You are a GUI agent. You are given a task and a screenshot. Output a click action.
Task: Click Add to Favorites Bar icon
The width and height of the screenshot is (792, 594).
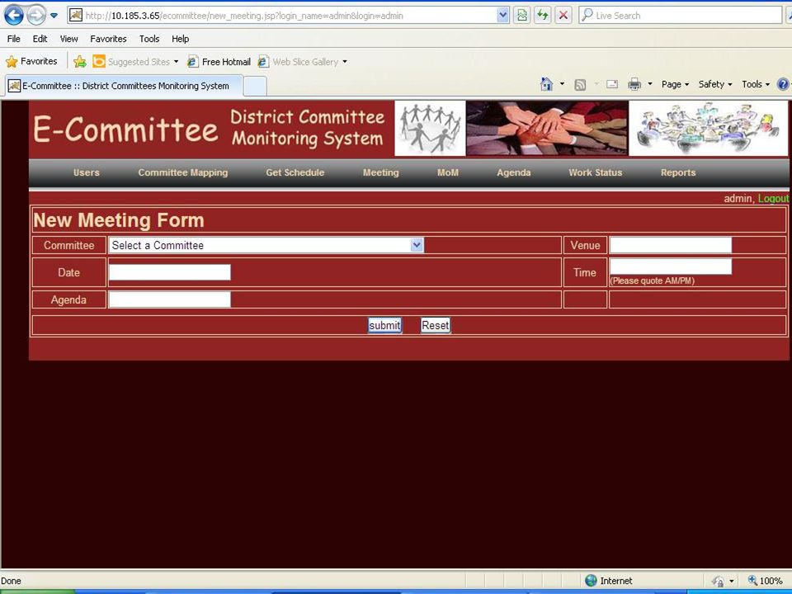tap(80, 62)
